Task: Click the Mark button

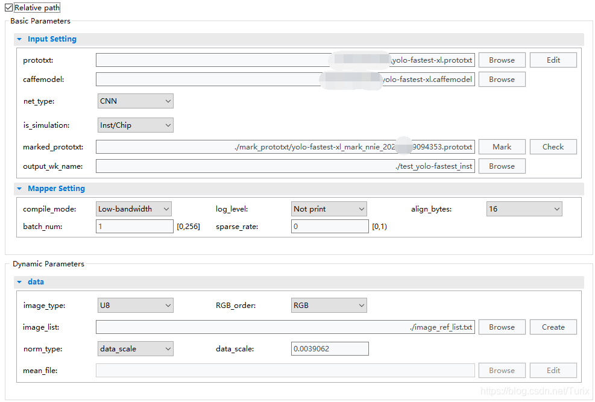Action: 502,147
